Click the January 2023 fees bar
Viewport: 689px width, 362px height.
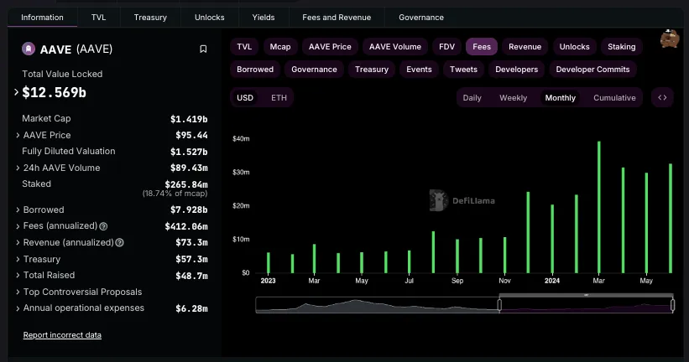click(269, 263)
